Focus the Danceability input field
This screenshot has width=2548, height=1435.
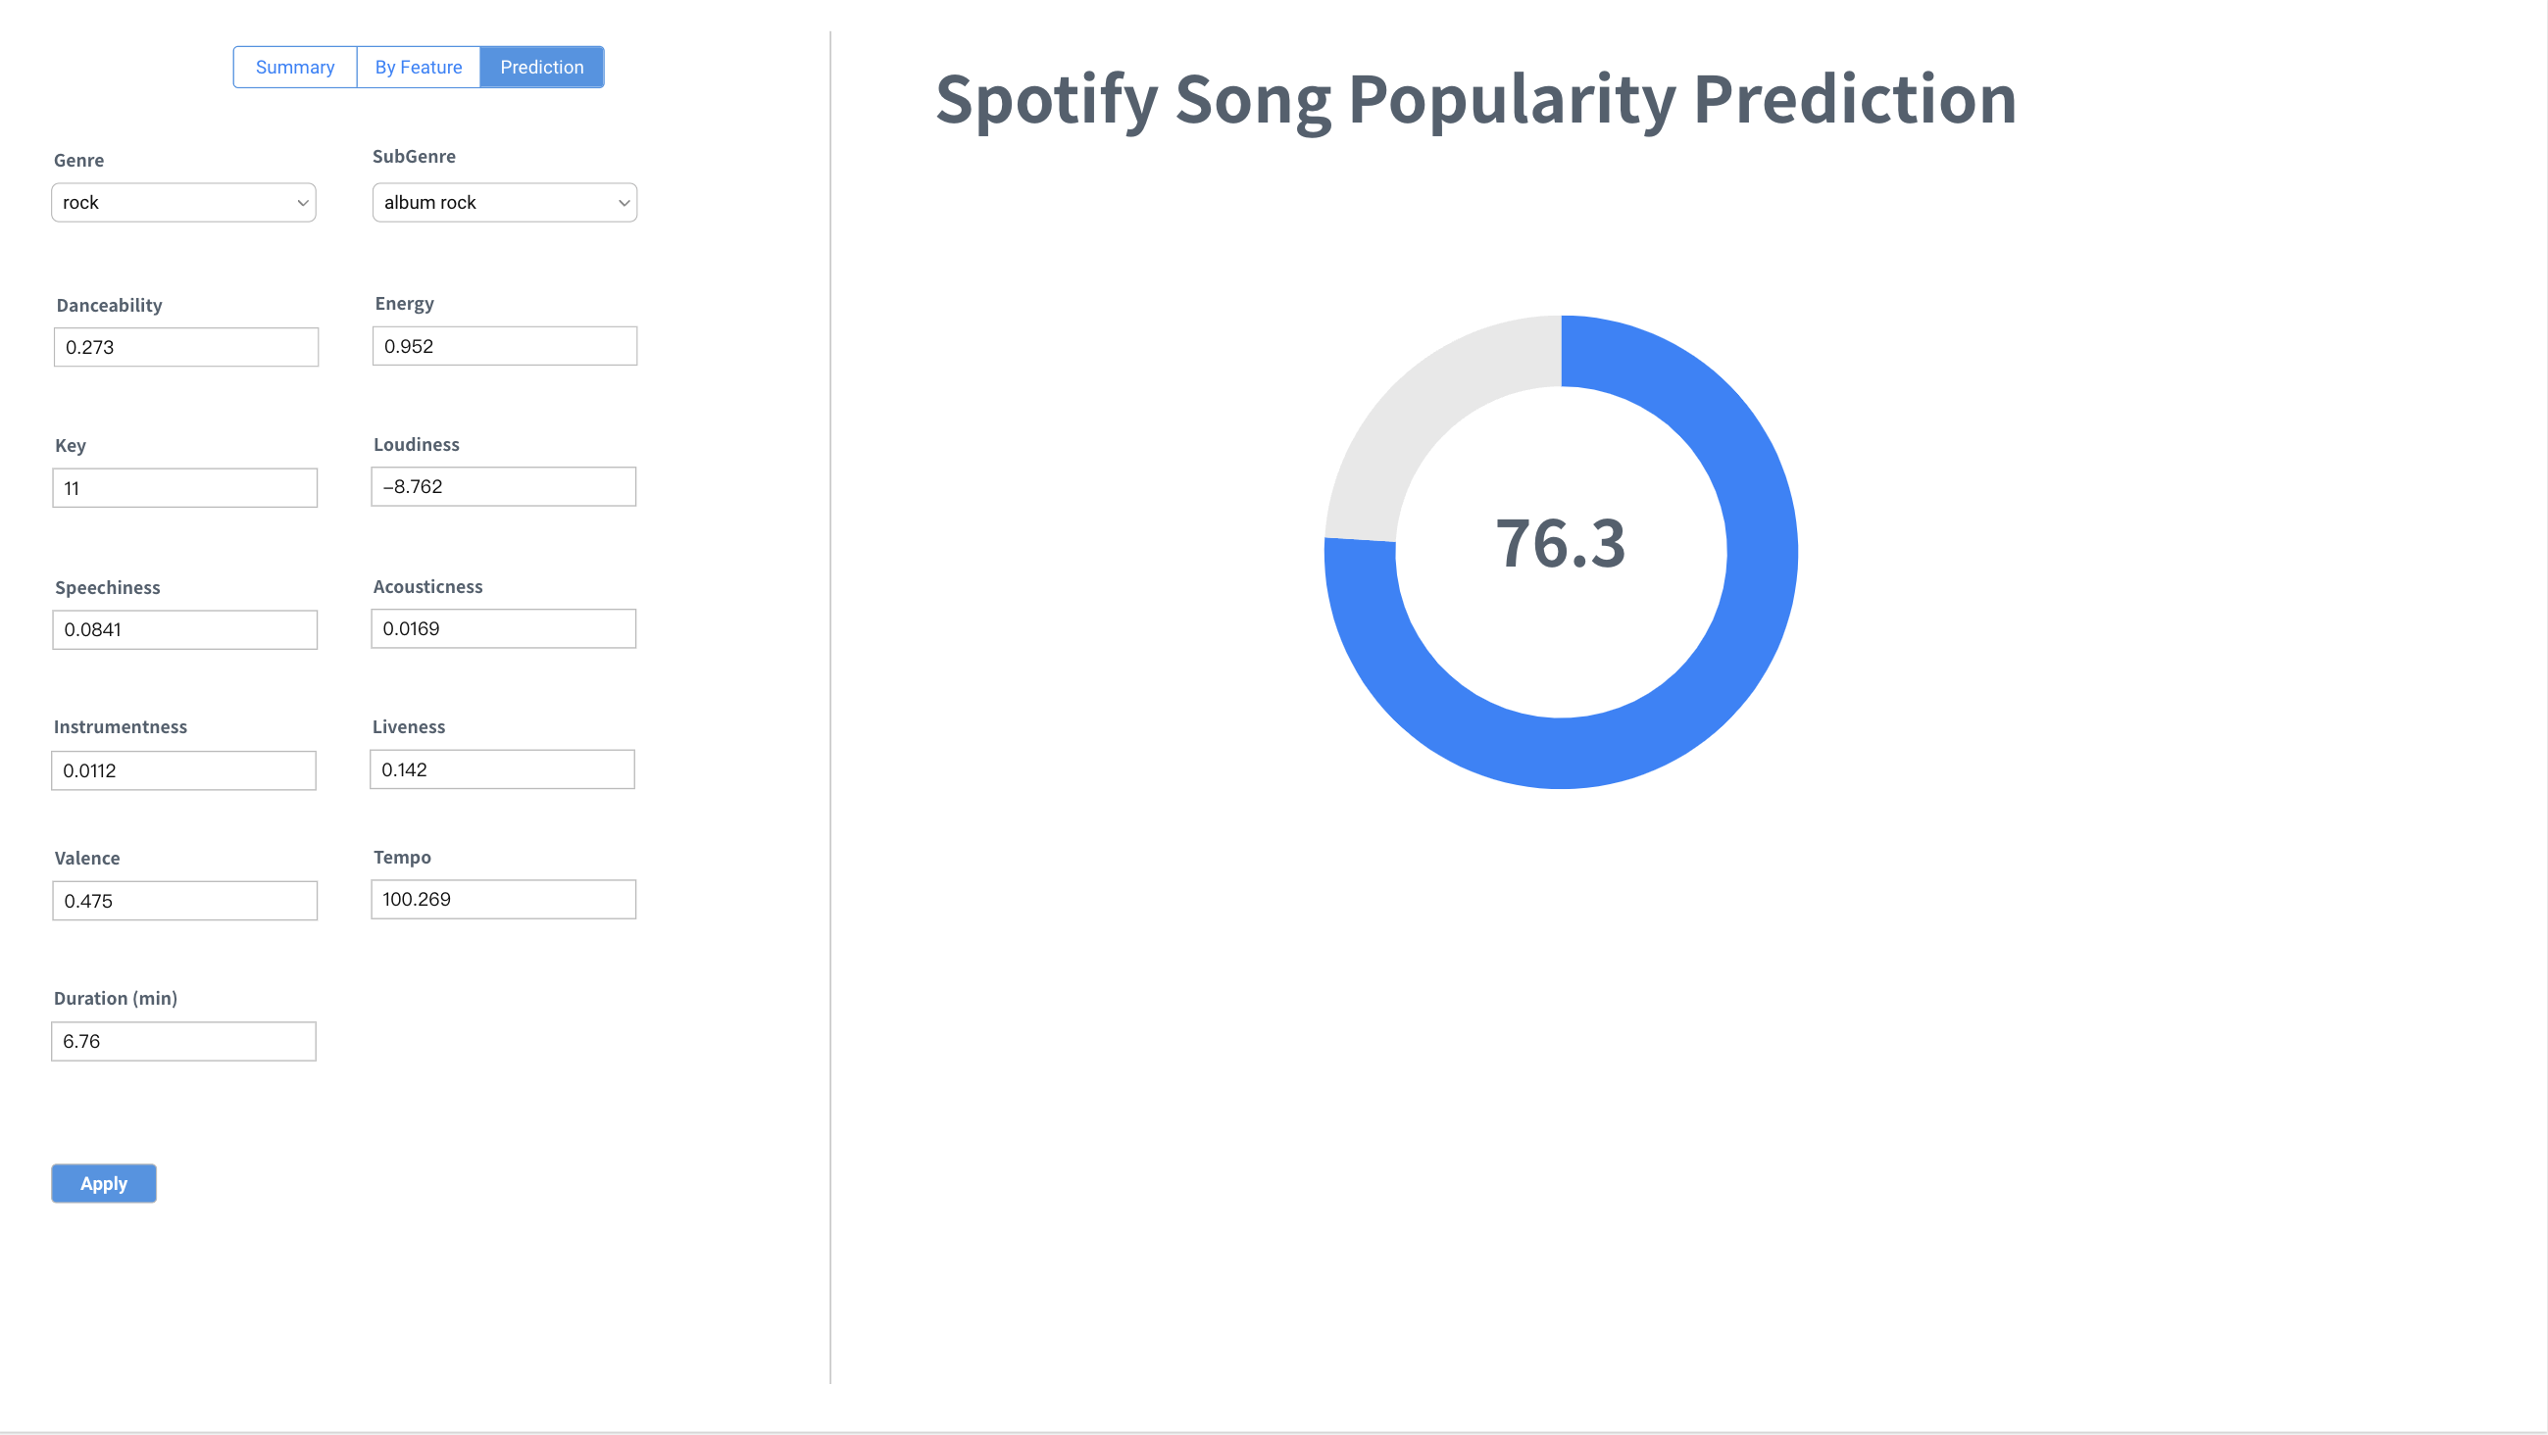(x=186, y=347)
